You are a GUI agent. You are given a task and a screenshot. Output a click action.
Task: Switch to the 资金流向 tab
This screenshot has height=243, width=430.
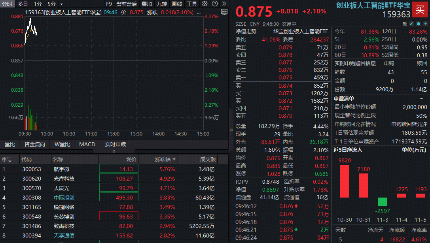point(34,144)
